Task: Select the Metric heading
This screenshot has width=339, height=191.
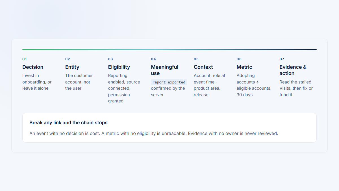Action: click(244, 67)
